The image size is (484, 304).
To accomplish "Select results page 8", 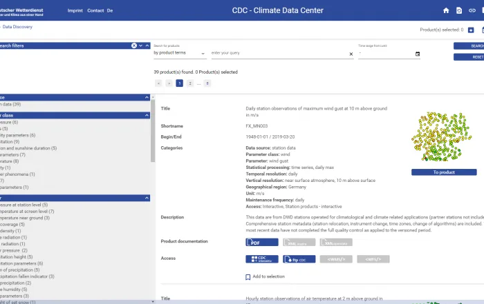I will click(207, 83).
